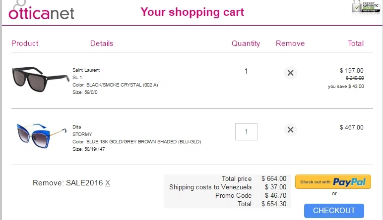This screenshot has width=383, height=220.
Task: Click the Product column header
Action: pos(25,44)
